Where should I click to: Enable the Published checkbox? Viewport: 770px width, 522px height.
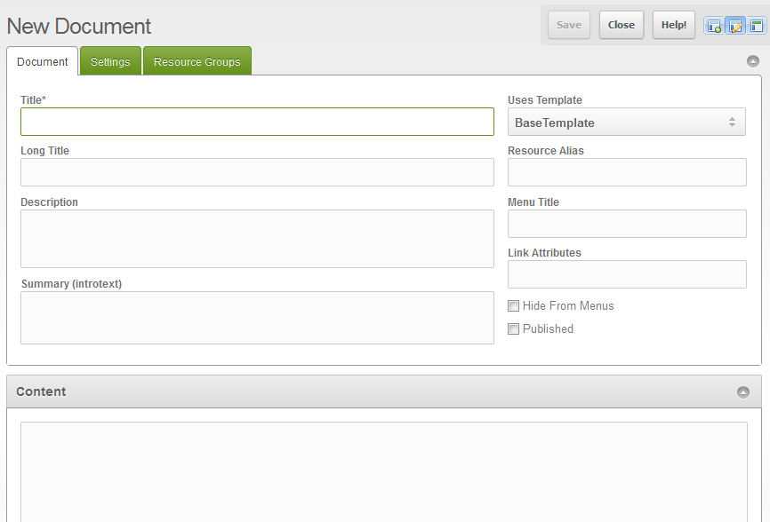[514, 329]
